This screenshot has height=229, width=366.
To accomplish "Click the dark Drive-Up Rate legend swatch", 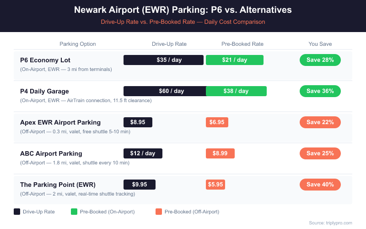I will point(17,212).
